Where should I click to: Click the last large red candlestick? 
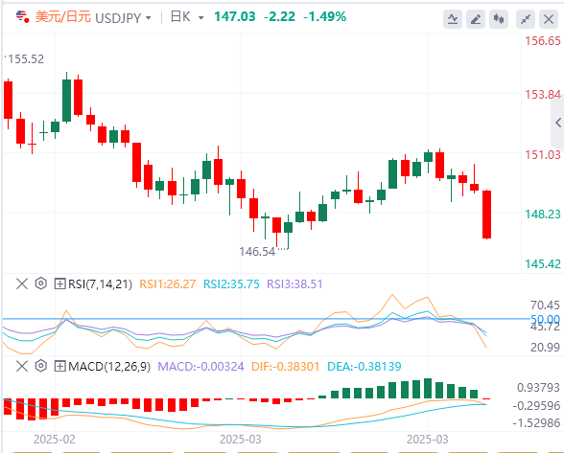pyautogui.click(x=486, y=215)
